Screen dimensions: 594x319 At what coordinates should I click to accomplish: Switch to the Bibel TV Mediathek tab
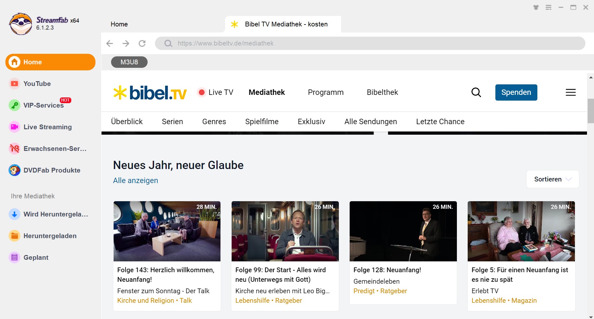click(283, 24)
